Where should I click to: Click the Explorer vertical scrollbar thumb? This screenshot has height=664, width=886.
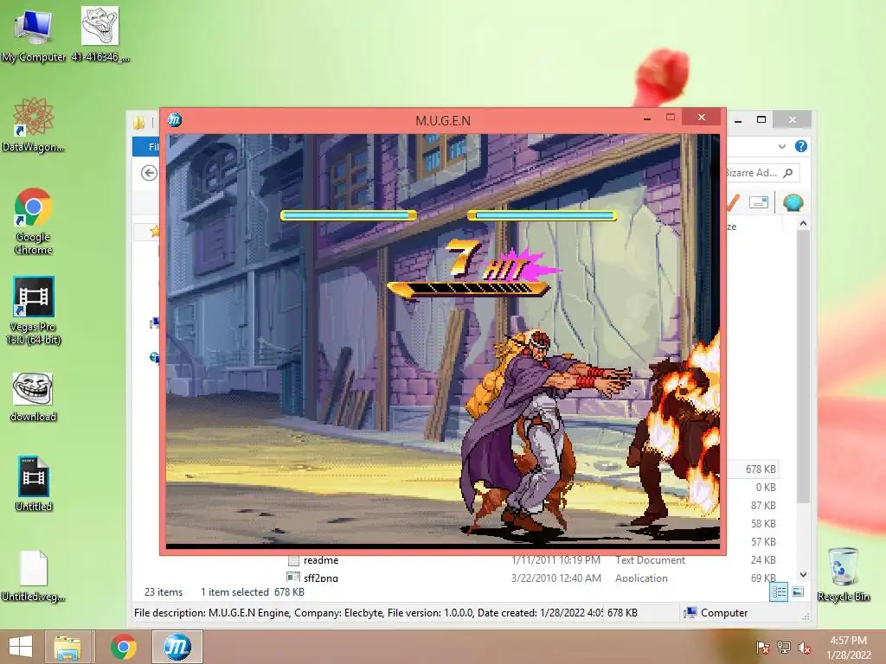coord(803,367)
